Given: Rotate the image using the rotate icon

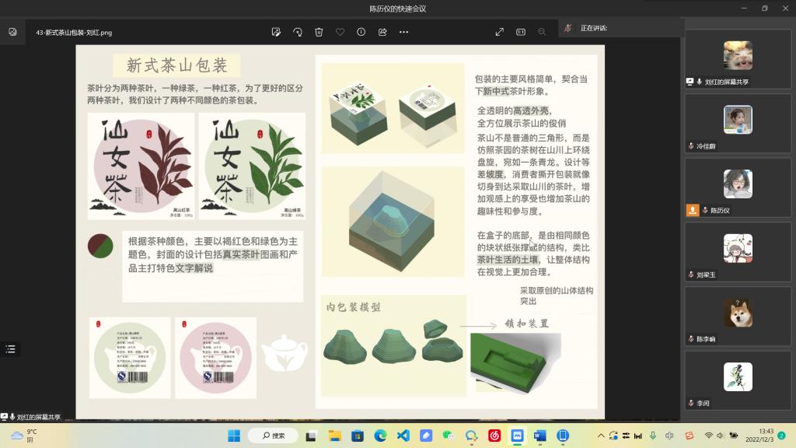Looking at the screenshot, I should pos(298,32).
